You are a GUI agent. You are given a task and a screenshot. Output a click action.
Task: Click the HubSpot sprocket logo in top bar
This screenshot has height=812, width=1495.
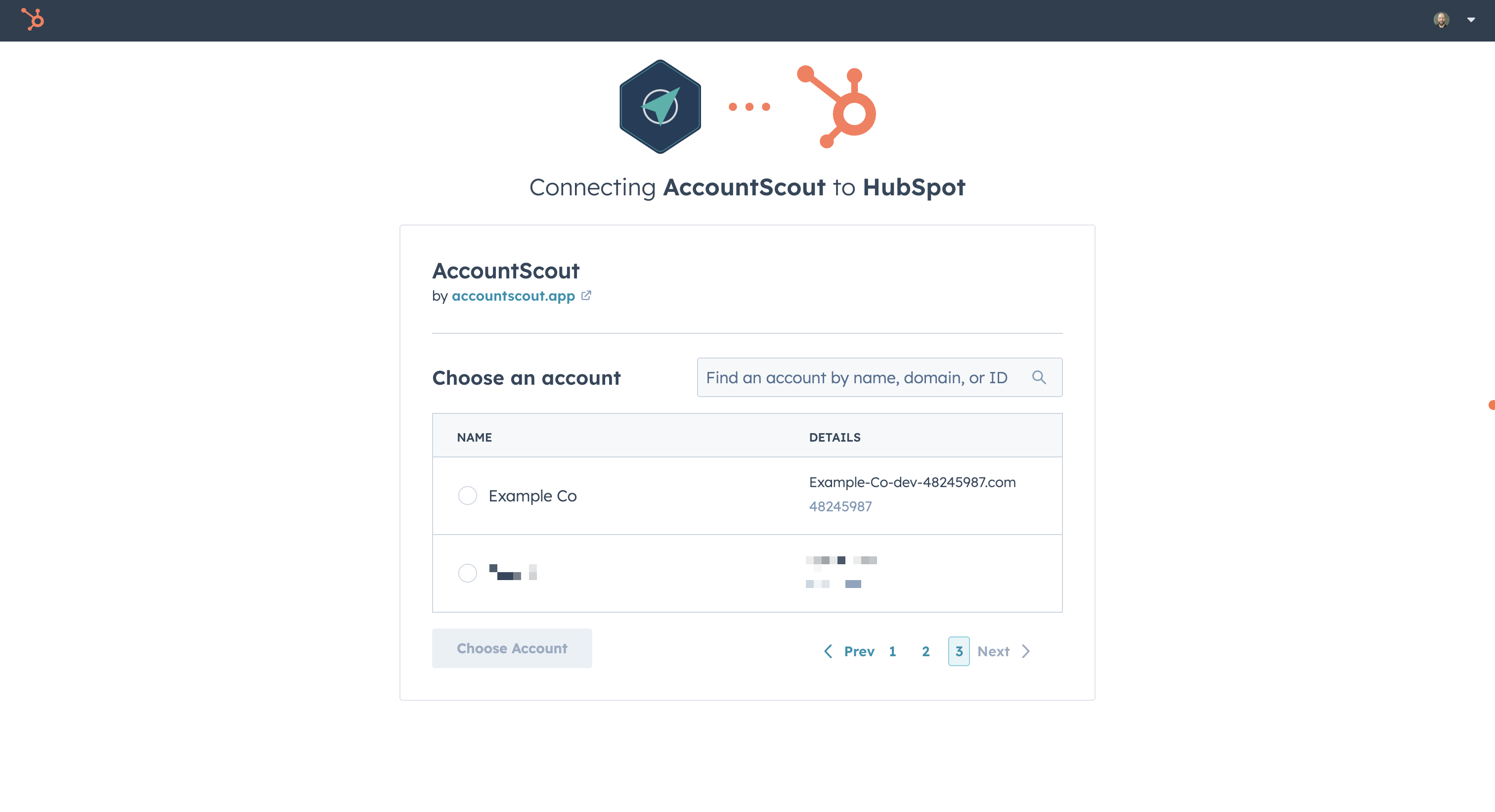[x=33, y=19]
